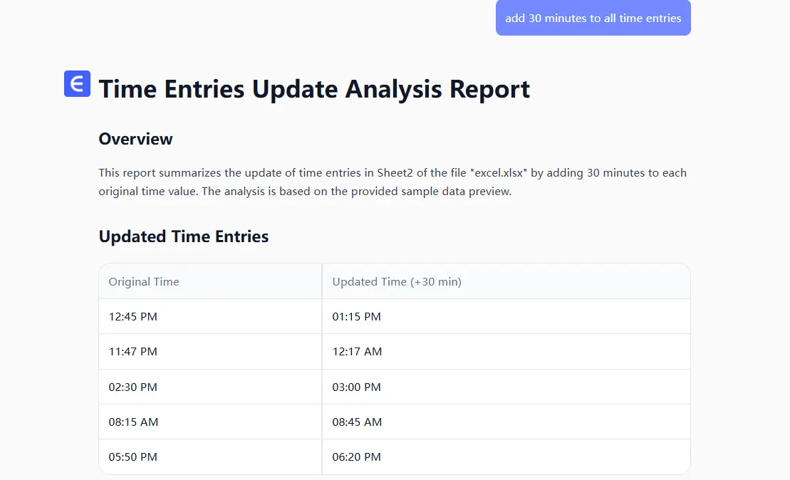
Task: Click the Original Time column header
Action: pos(144,282)
